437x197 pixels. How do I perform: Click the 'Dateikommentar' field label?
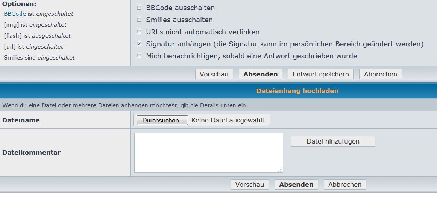(x=31, y=153)
